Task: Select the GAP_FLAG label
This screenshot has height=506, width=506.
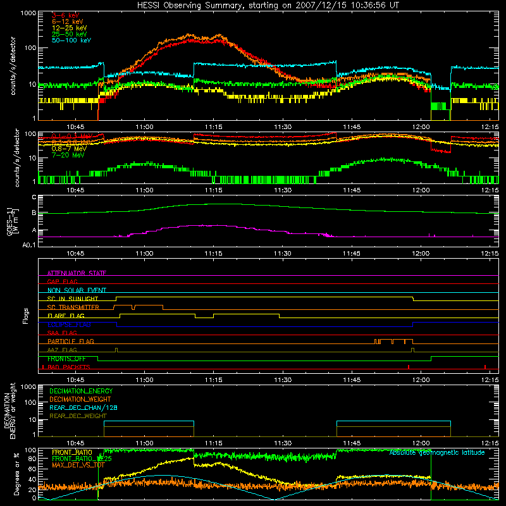Action: click(62, 281)
